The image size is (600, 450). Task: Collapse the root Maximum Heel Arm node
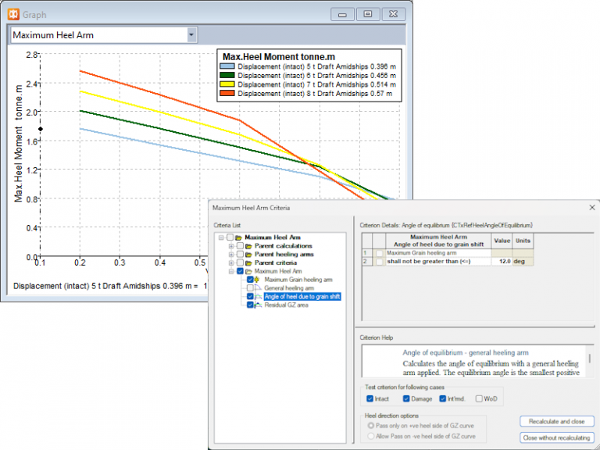[x=222, y=237]
